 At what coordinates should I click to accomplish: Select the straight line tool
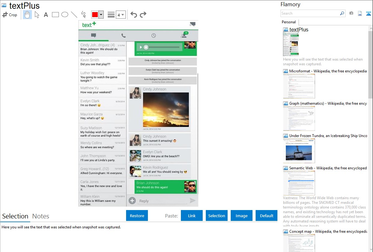pos(74,15)
